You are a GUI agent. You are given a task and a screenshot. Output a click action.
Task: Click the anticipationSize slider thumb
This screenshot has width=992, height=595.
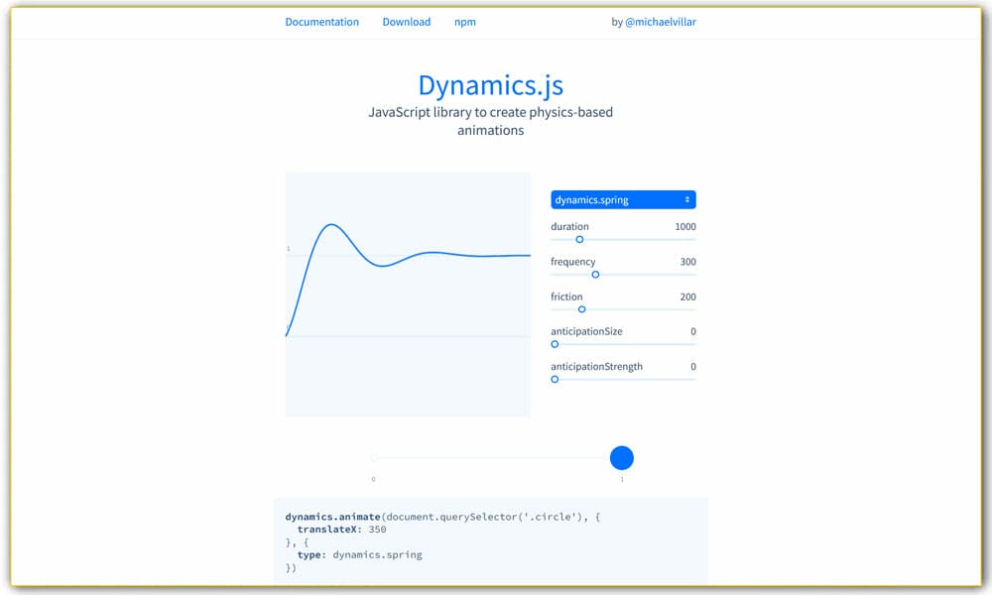554,343
